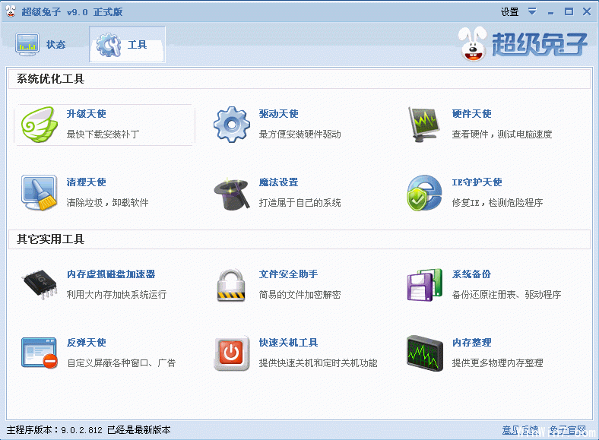This screenshot has width=599, height=440.
Task: Click description 清除垃圾，卸载软件
Action: 108,202
